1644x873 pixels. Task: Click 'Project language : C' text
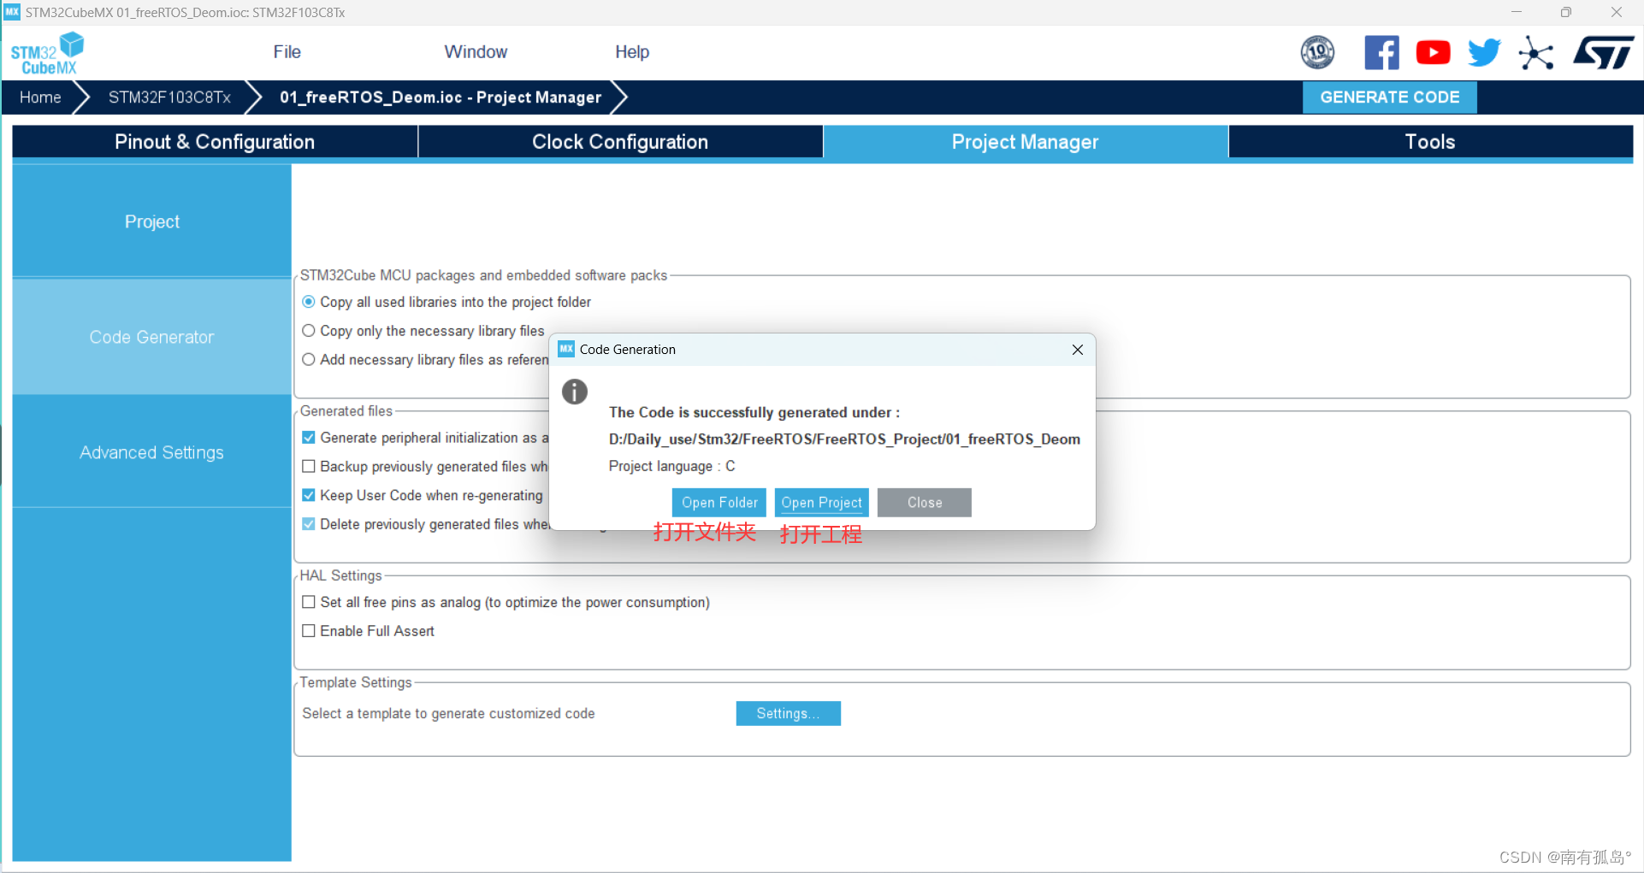point(671,466)
